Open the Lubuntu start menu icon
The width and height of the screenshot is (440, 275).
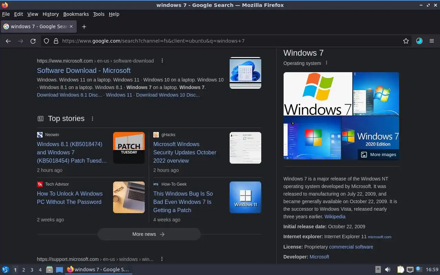5,269
